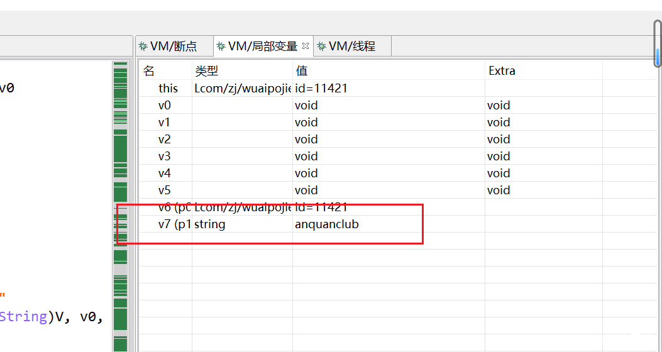Select the v5 variable row
662x352 pixels.
165,190
